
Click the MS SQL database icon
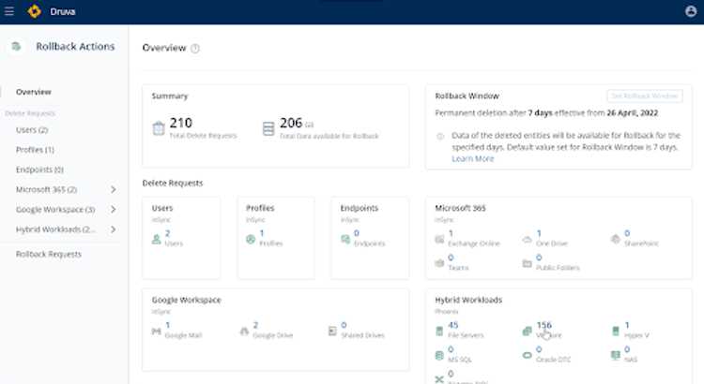pos(439,355)
